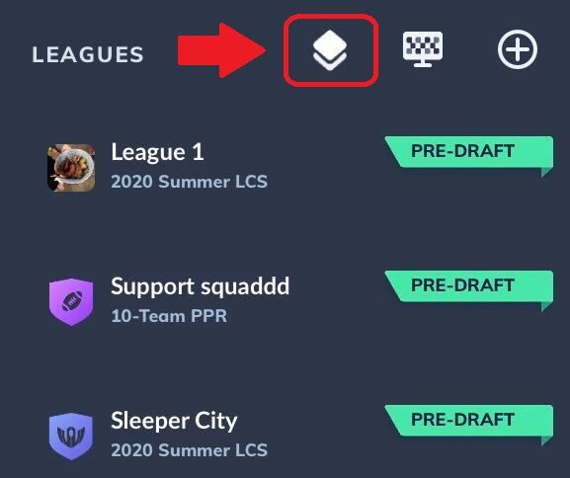Click League 1's PRE-DRAFT badge

pyautogui.click(x=469, y=152)
